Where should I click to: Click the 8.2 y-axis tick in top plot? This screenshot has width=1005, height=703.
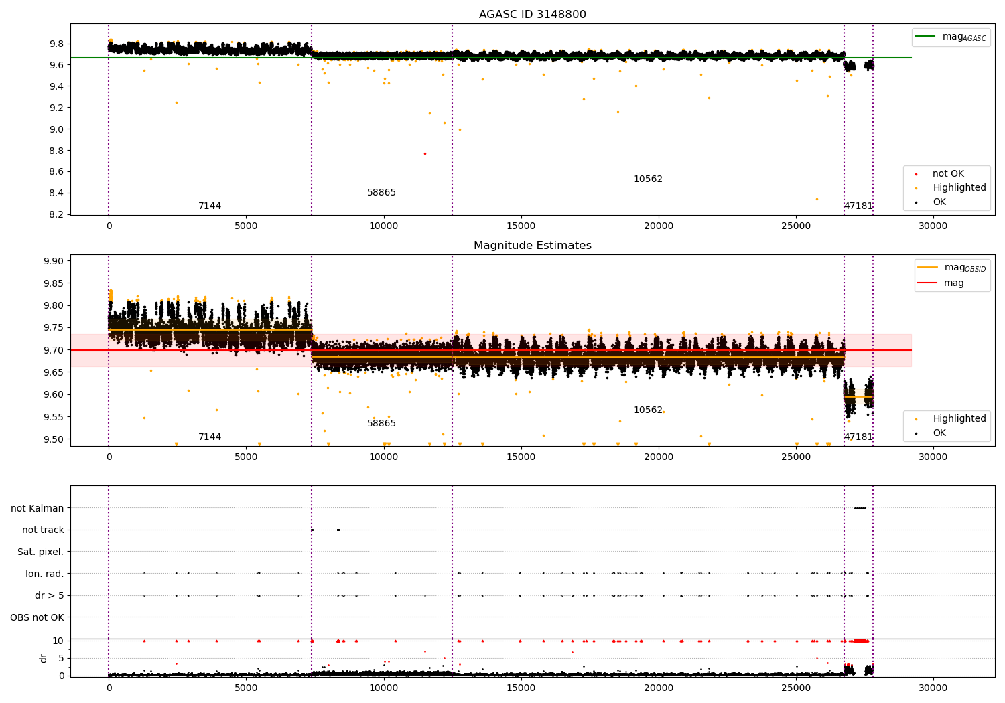point(56,215)
